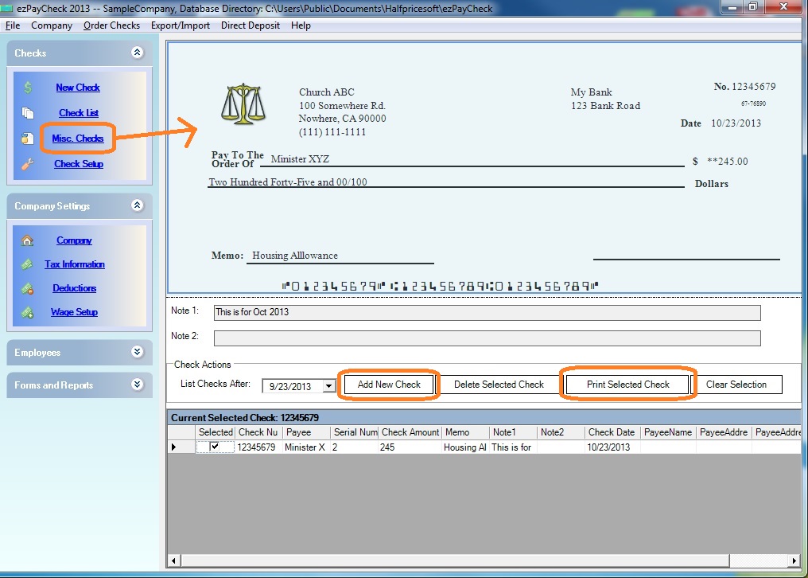
Task: Expand the Employees panel
Action: [138, 352]
